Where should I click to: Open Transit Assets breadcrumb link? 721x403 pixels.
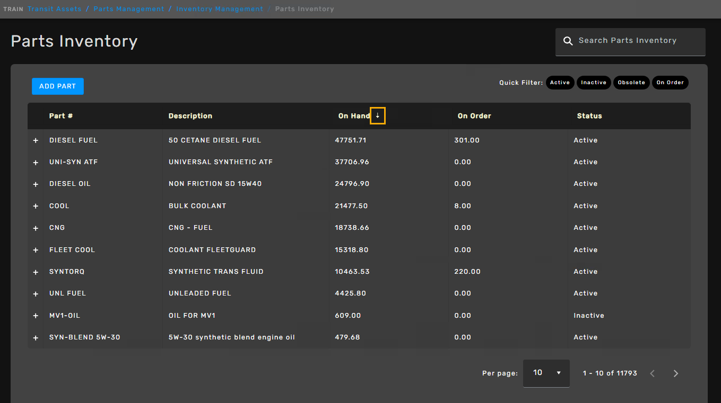pos(54,9)
